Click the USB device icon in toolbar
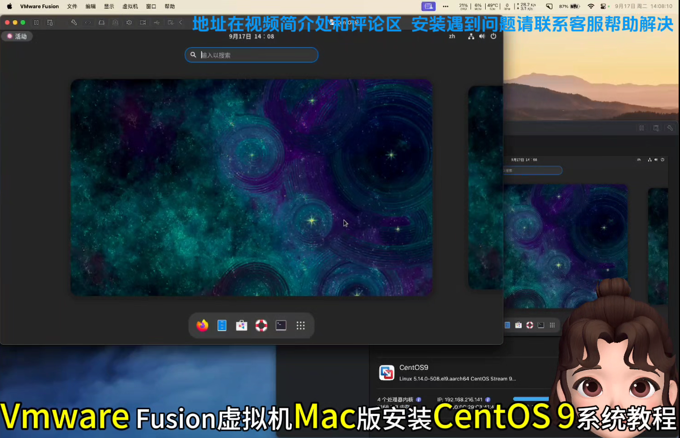 (x=157, y=23)
